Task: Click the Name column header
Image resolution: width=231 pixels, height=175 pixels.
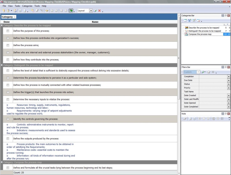Action: point(95,22)
